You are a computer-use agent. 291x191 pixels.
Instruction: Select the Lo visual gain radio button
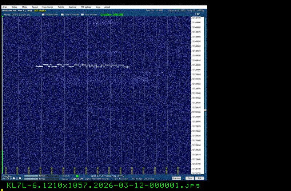tap(13, 178)
